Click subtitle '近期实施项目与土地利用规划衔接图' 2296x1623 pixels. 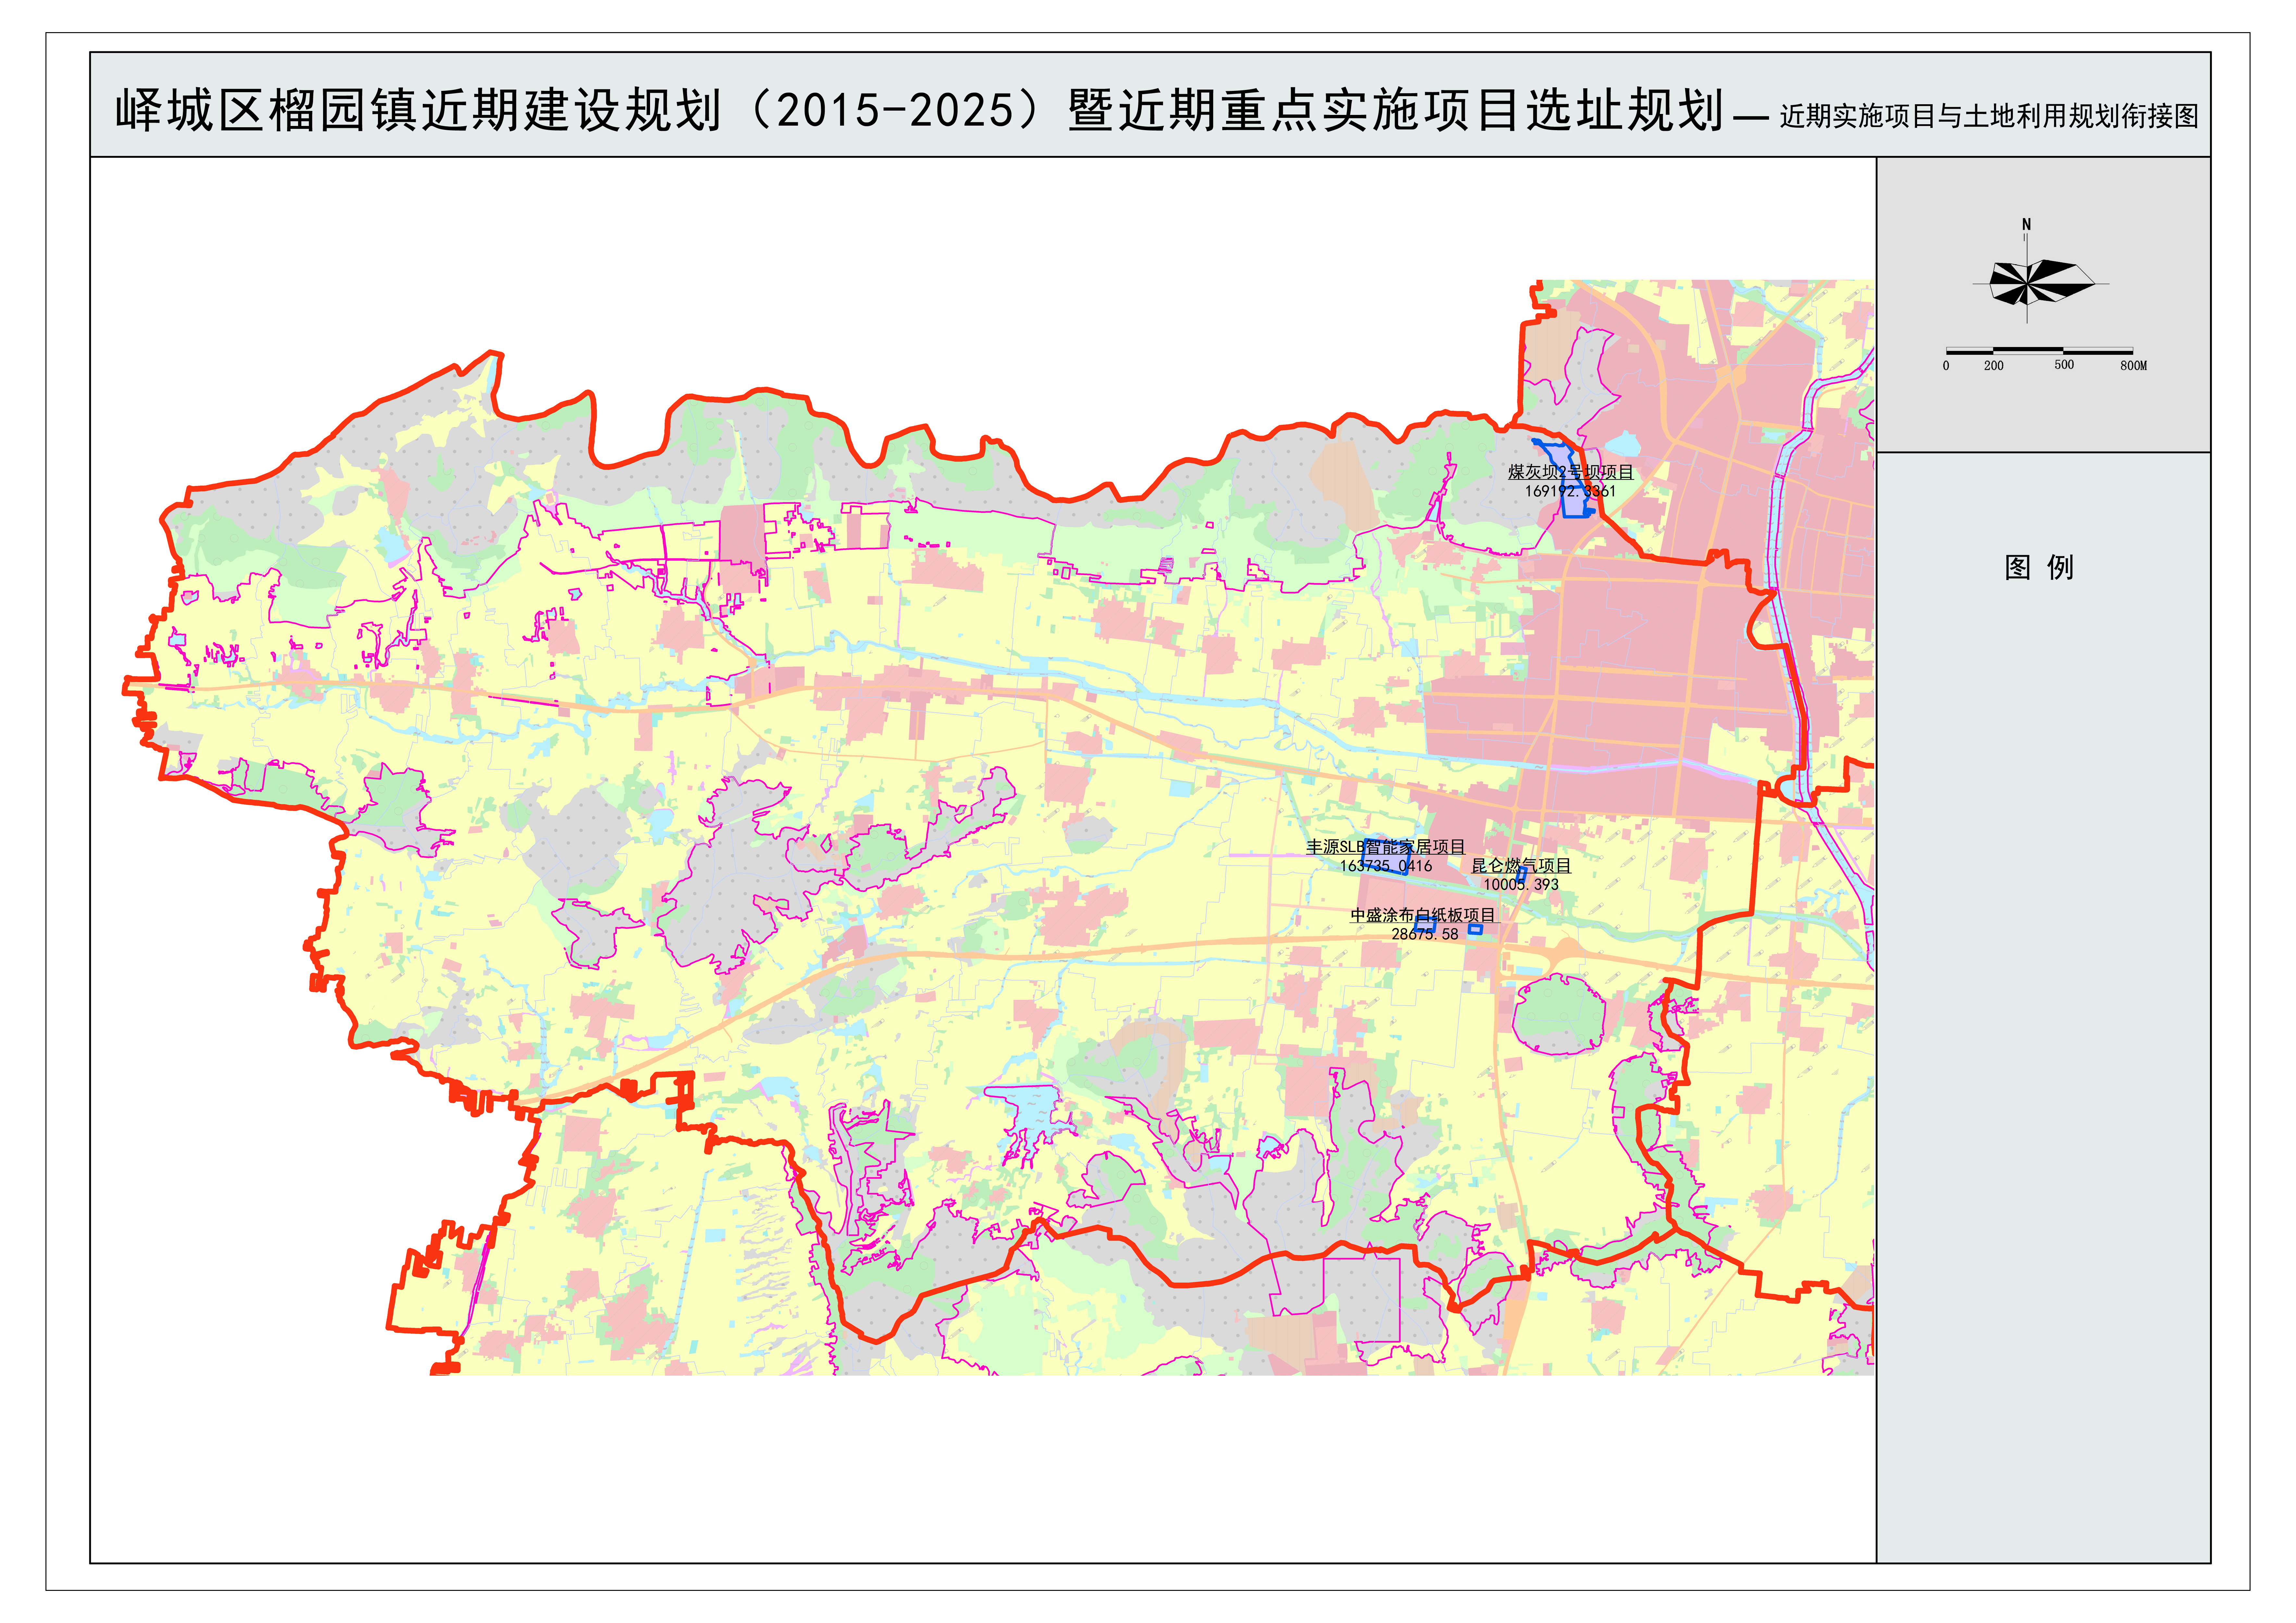point(1989,116)
